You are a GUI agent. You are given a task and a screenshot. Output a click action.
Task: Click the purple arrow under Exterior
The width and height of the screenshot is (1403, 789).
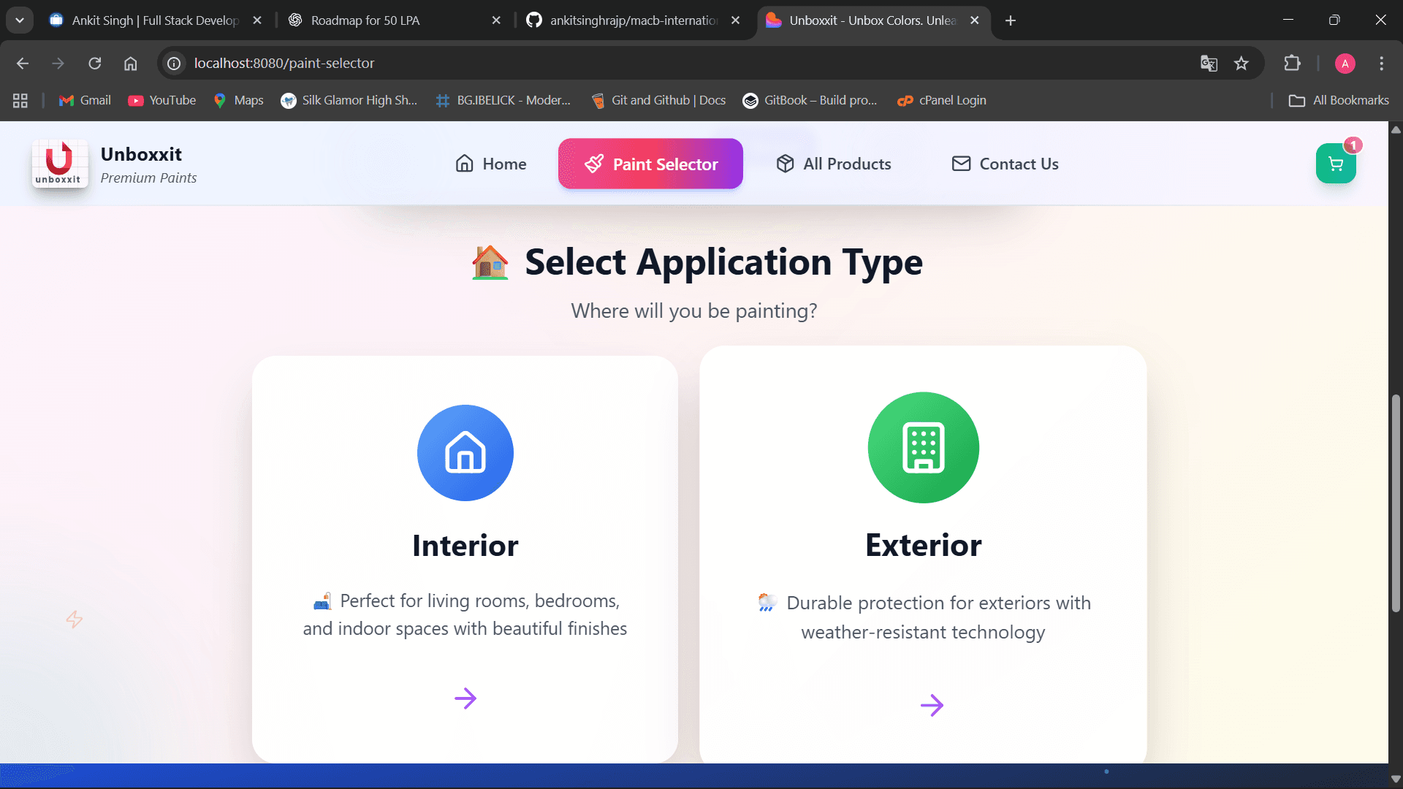click(x=931, y=705)
